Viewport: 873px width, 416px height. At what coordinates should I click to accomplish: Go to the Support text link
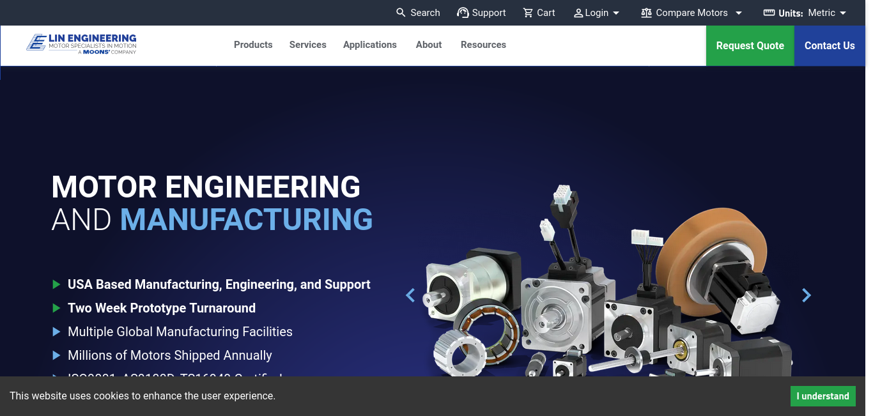[x=489, y=13]
